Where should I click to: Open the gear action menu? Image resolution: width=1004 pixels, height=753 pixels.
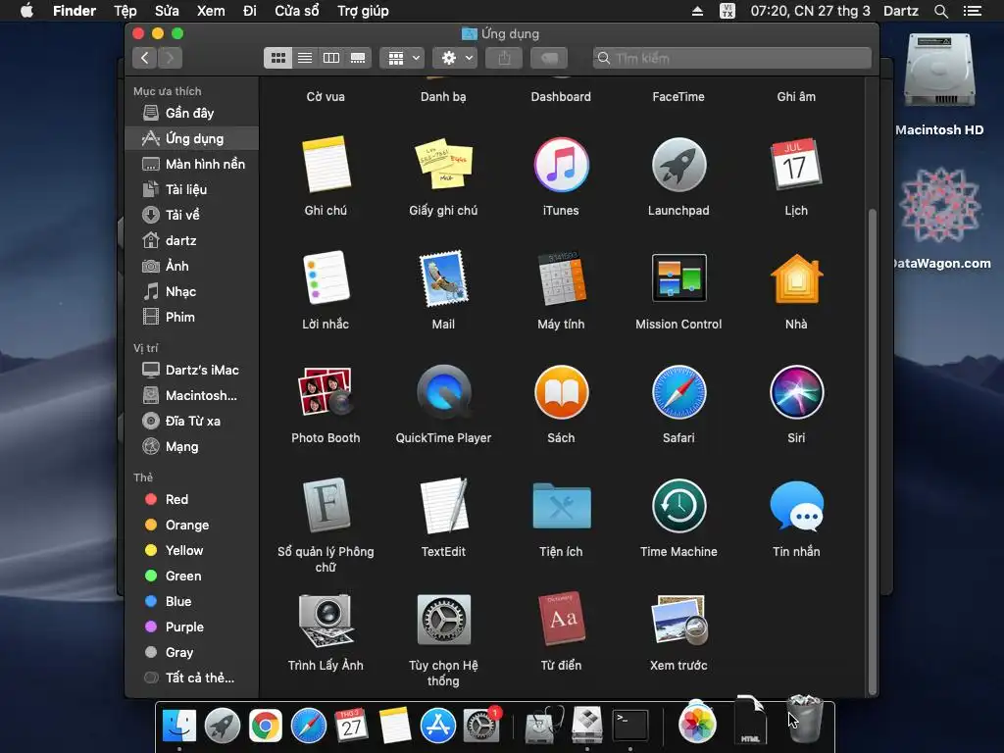(455, 58)
